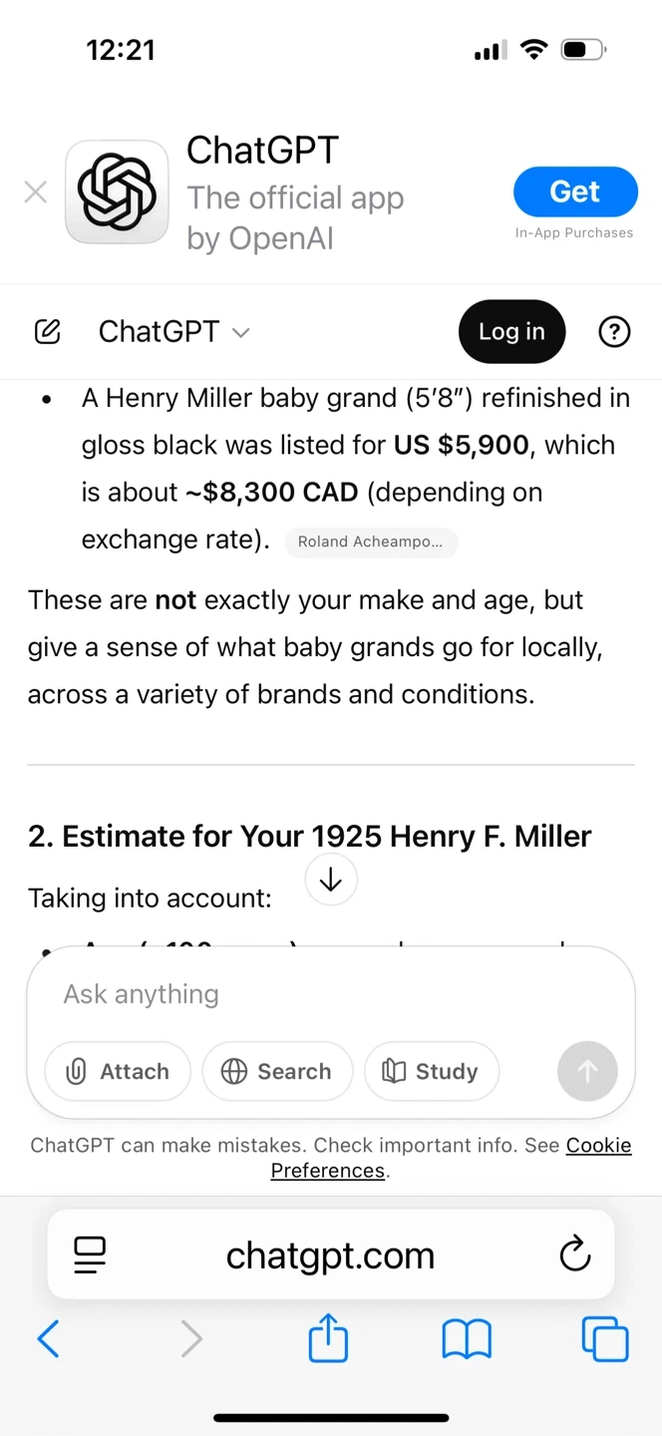Open the Safari share sheet icon
The width and height of the screenshot is (662, 1436).
[x=328, y=1338]
